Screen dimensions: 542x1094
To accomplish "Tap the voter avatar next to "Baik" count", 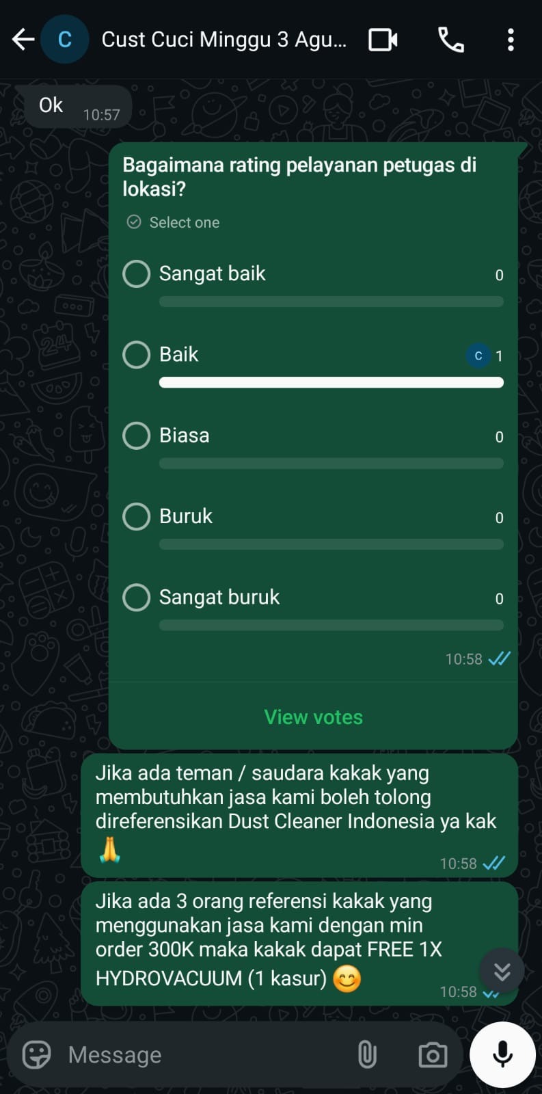I will (x=478, y=356).
